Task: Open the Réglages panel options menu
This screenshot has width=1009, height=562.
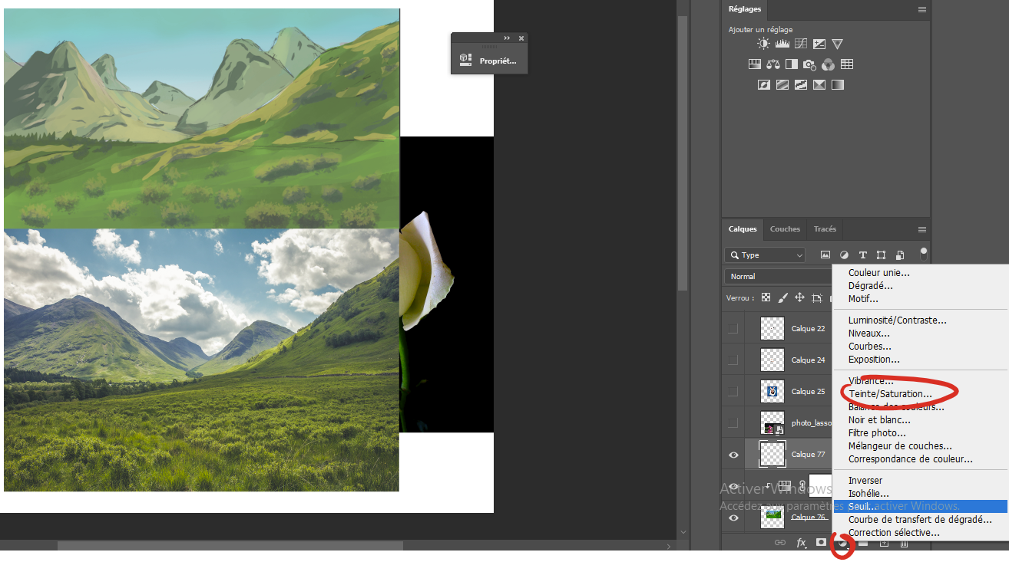Action: [921, 9]
